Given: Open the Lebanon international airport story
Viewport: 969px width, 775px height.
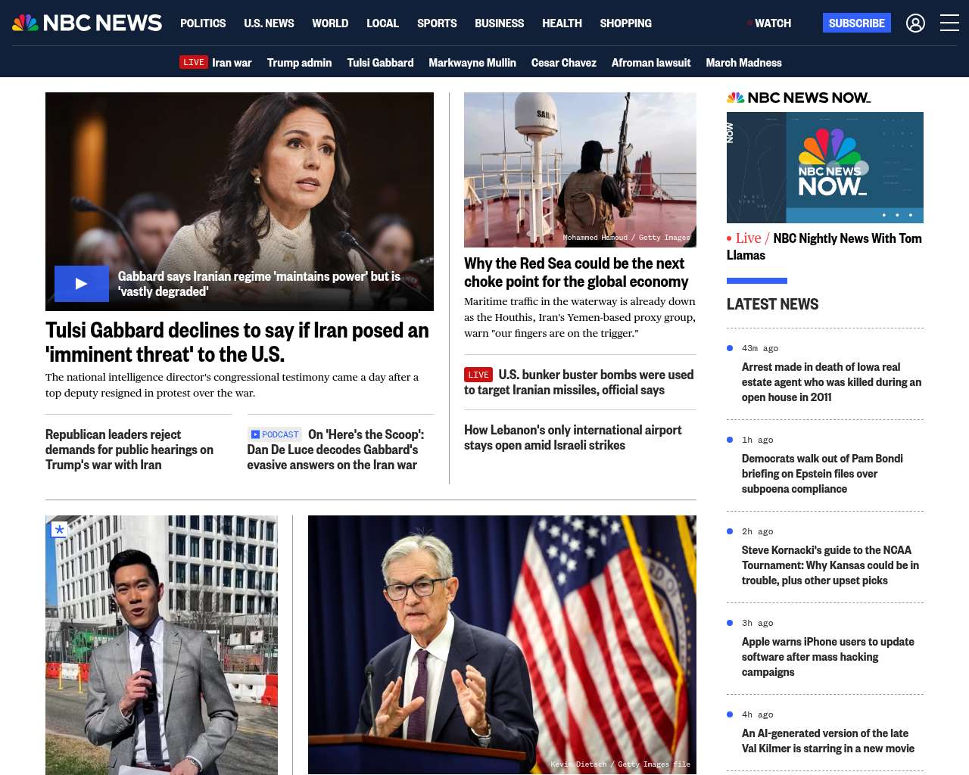Looking at the screenshot, I should point(573,437).
